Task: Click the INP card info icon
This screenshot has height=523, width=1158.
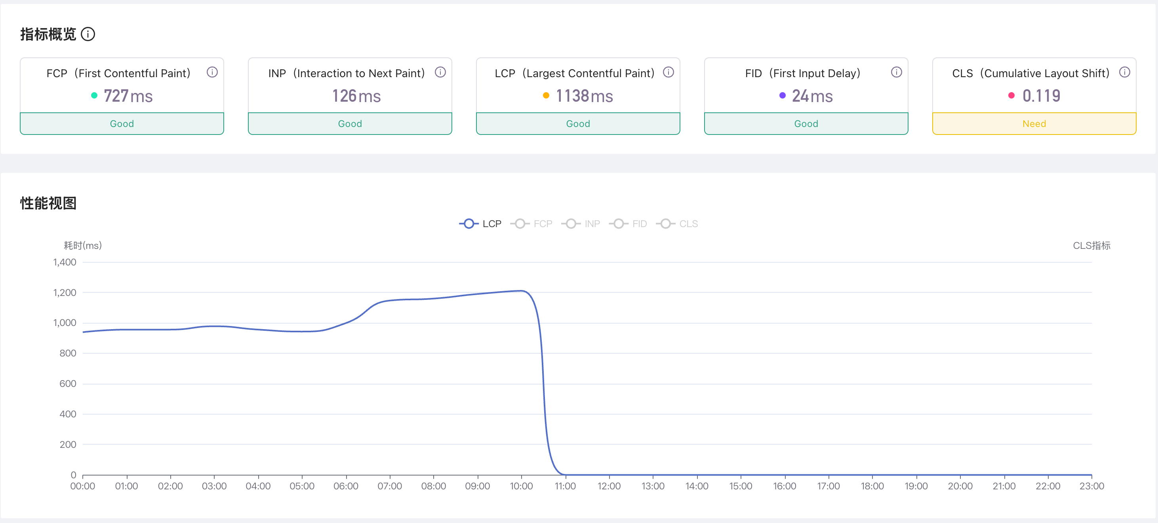Action: point(440,72)
